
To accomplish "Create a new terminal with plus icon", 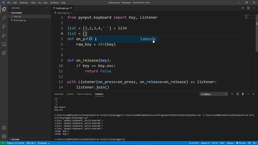I will [232, 94].
